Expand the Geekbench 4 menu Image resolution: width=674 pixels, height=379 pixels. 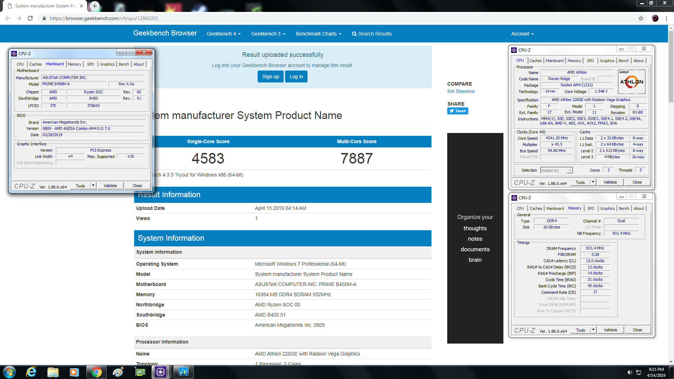coord(224,34)
